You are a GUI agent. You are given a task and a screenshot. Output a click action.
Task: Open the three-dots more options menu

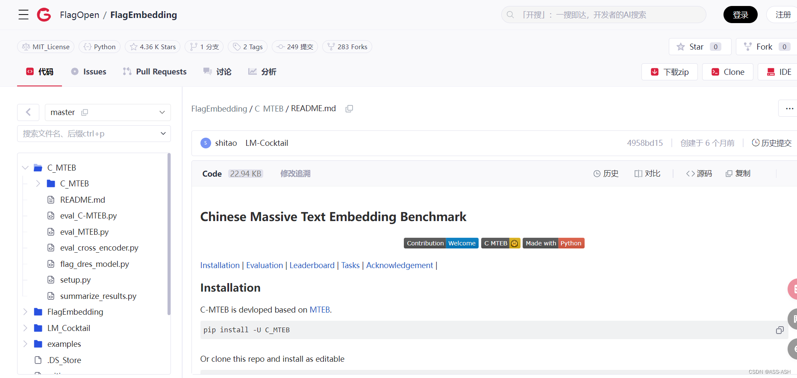pyautogui.click(x=789, y=109)
